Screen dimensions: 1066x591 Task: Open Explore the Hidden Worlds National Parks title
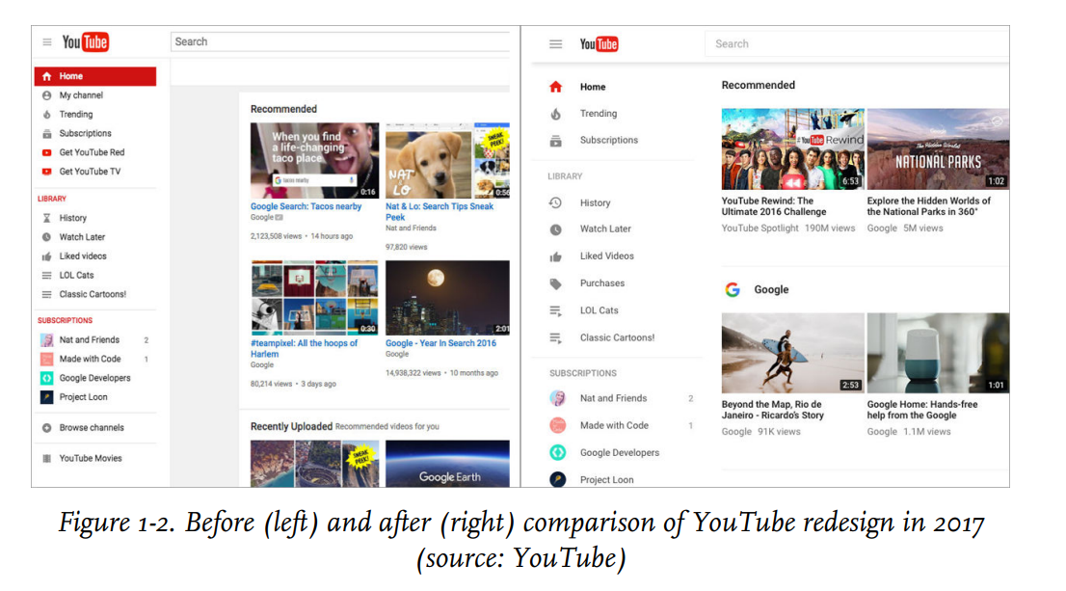coord(929,206)
